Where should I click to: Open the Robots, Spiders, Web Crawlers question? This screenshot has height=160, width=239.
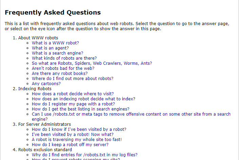click(x=92, y=63)
